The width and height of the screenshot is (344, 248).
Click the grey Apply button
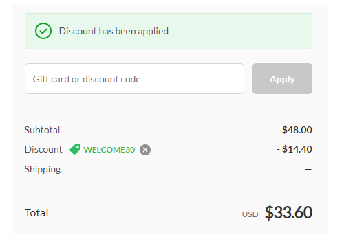pyautogui.click(x=282, y=78)
